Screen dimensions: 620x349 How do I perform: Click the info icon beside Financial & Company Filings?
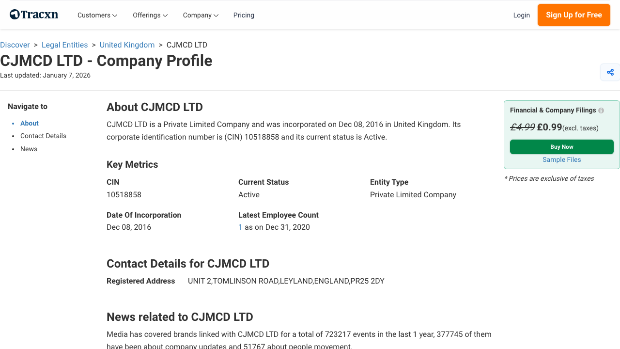point(601,110)
